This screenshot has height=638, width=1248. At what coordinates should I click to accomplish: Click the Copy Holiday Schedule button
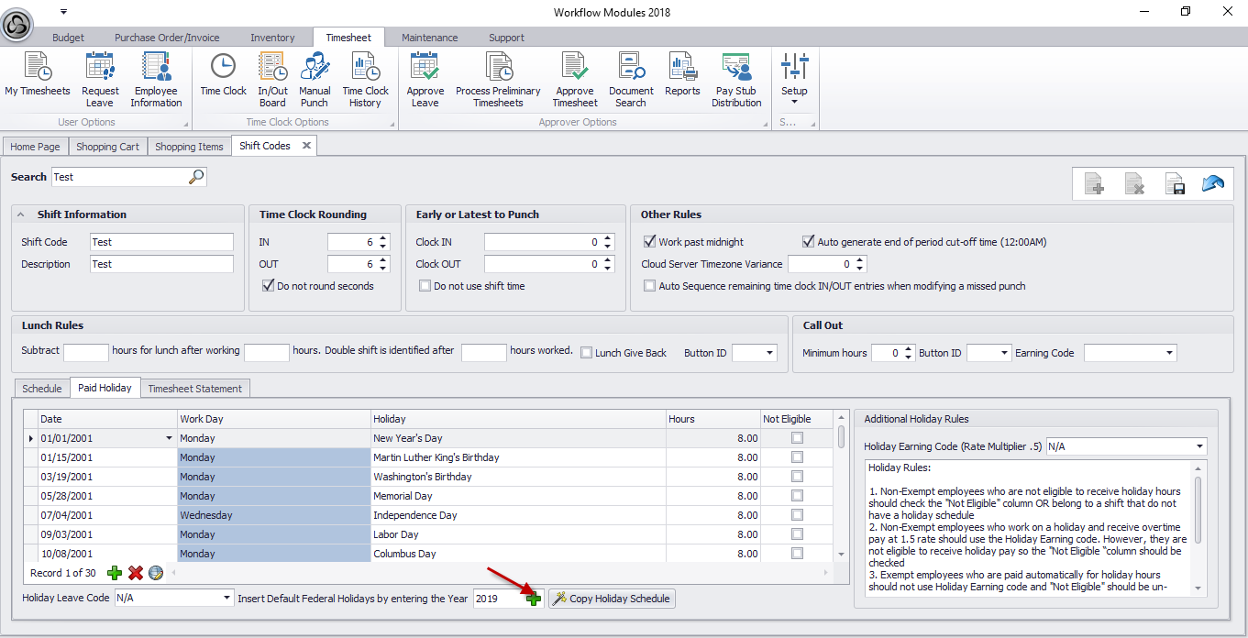point(612,599)
